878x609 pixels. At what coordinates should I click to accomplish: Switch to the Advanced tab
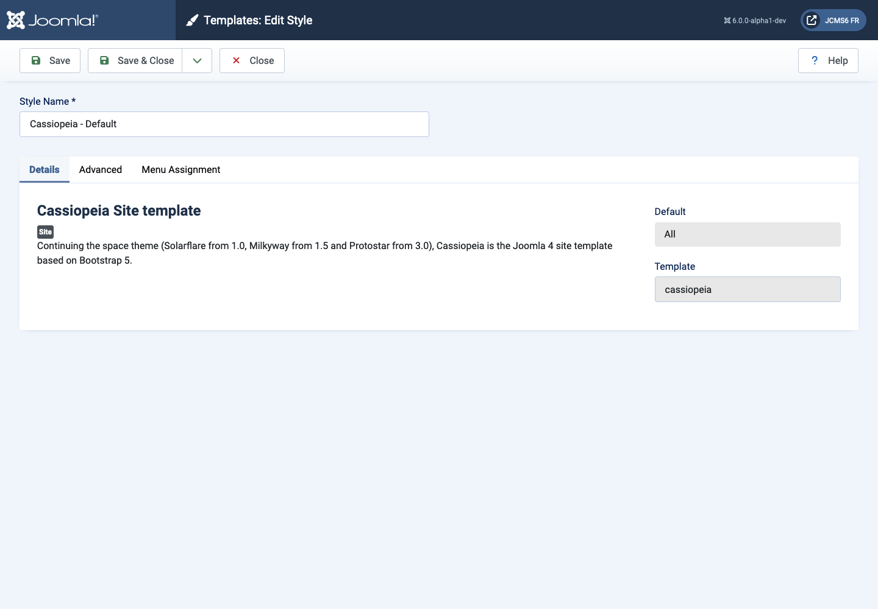point(101,170)
